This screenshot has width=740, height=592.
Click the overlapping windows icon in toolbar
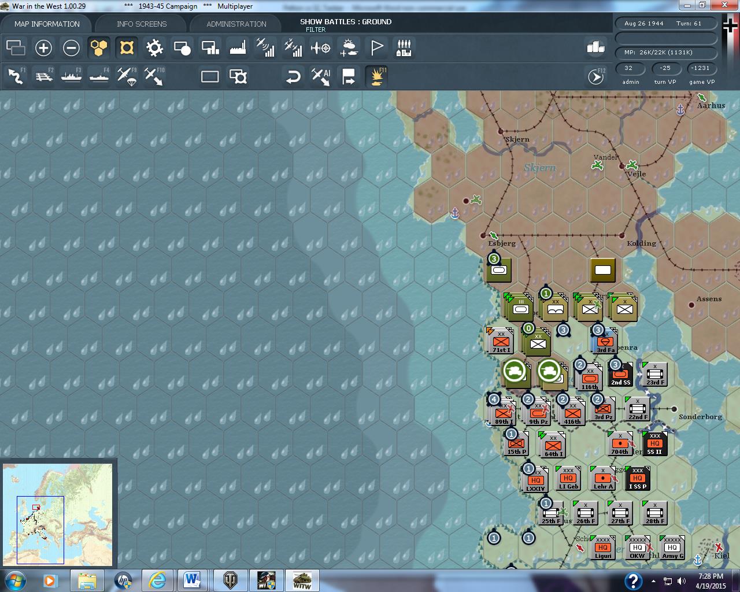click(x=16, y=48)
